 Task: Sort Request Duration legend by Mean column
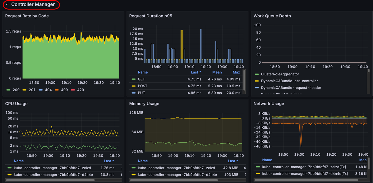217,72
